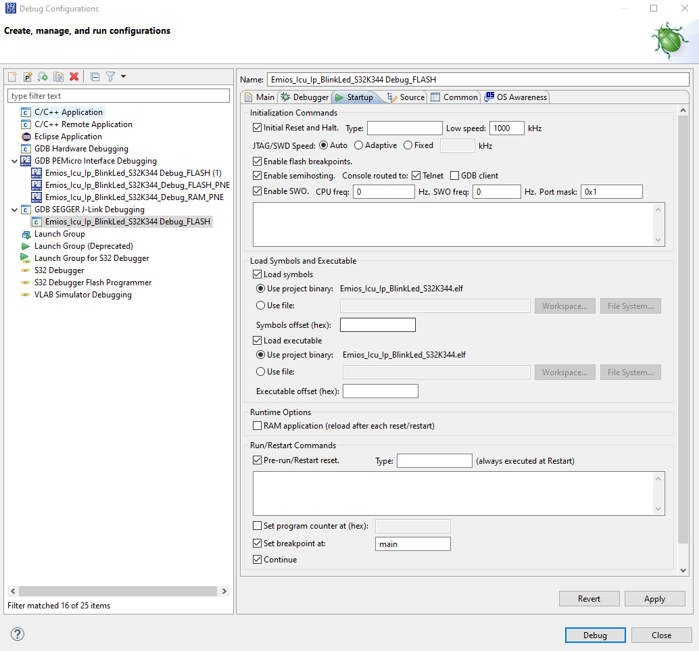Enable RAM application reload option
The width and height of the screenshot is (699, 651).
click(257, 426)
